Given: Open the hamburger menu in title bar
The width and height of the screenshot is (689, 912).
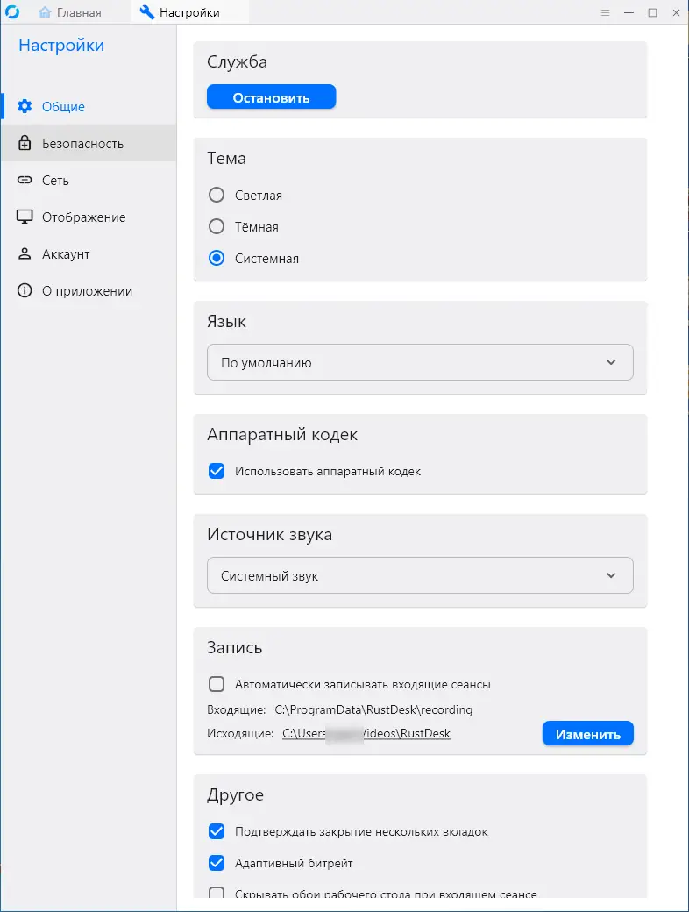Looking at the screenshot, I should click(605, 12).
